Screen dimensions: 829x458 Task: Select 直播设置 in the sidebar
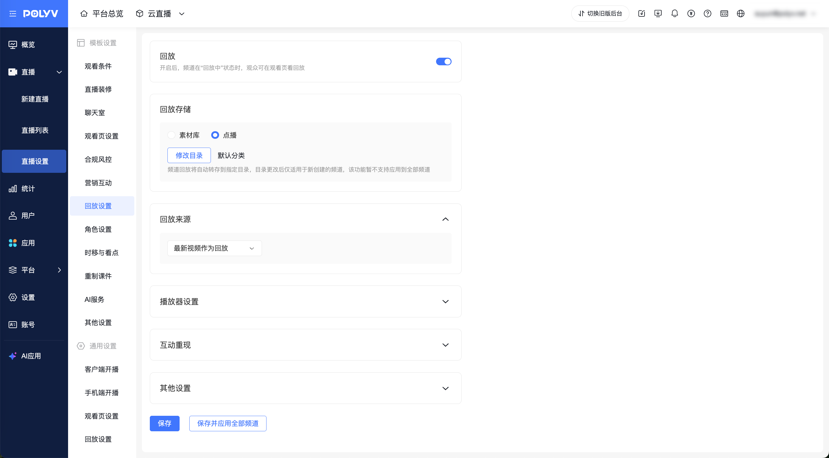pos(34,161)
